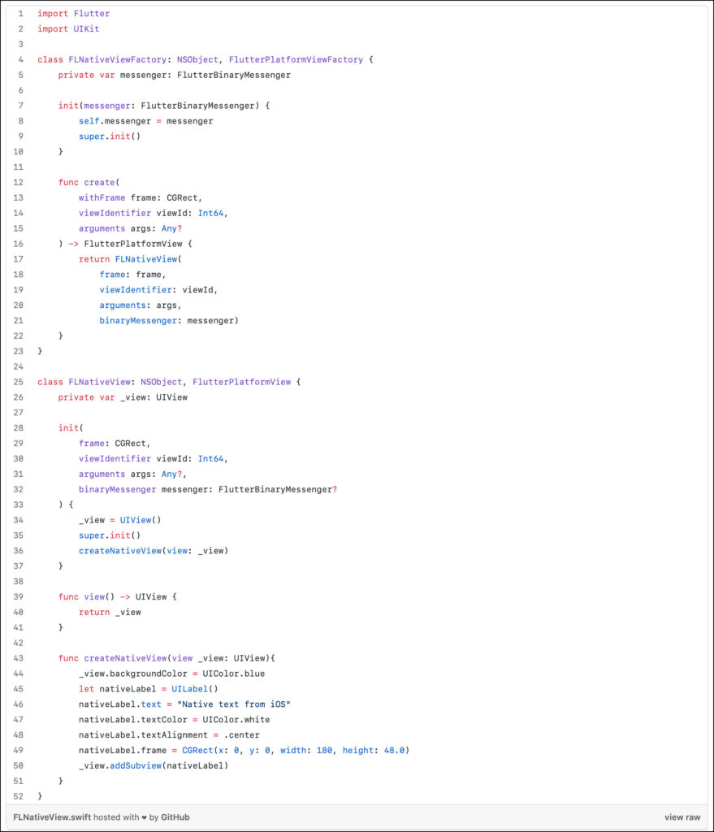Select line number 1
This screenshot has height=832, width=714.
point(20,14)
